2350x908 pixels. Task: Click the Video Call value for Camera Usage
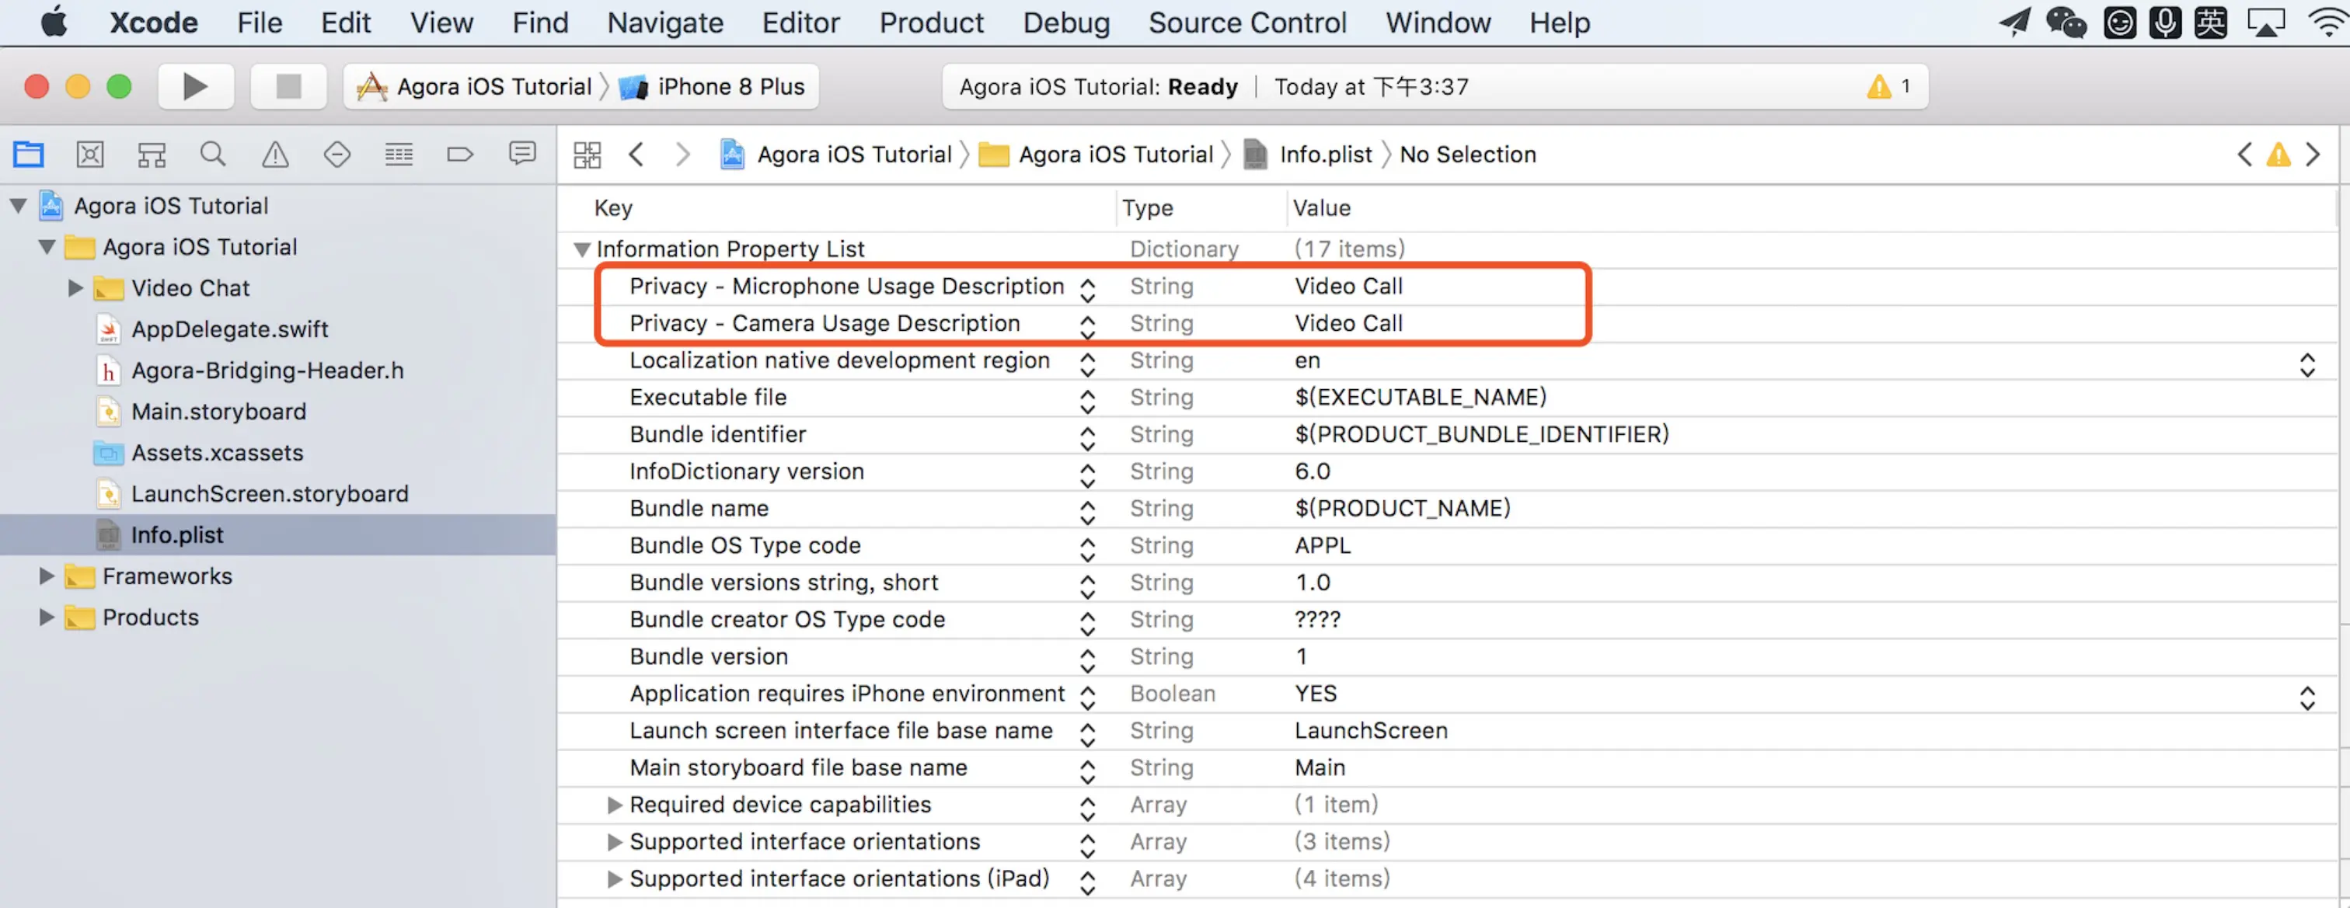click(x=1348, y=324)
